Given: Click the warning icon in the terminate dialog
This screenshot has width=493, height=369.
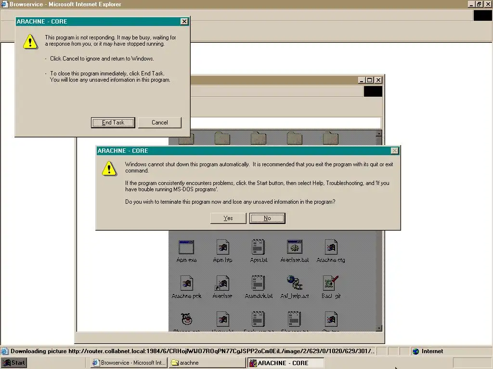Looking at the screenshot, I should [109, 169].
